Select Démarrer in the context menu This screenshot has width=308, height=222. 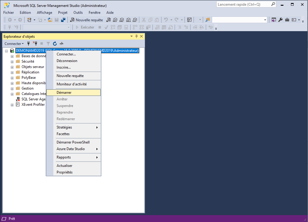tap(64, 93)
